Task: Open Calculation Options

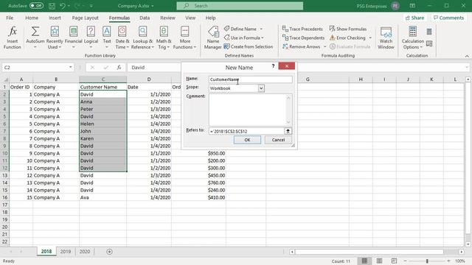Action: 413,38
